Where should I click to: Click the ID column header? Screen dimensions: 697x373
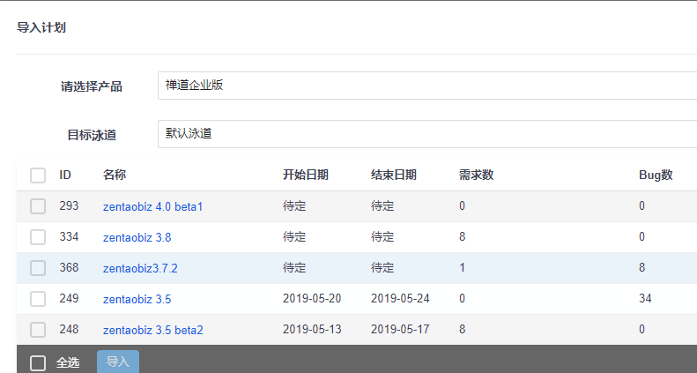tap(65, 175)
